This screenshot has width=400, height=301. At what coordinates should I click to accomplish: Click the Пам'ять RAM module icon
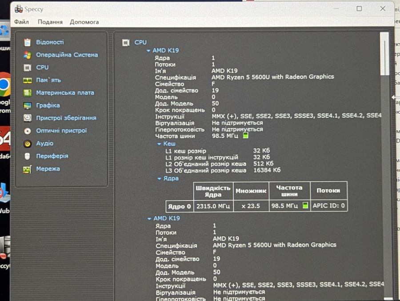[27, 80]
